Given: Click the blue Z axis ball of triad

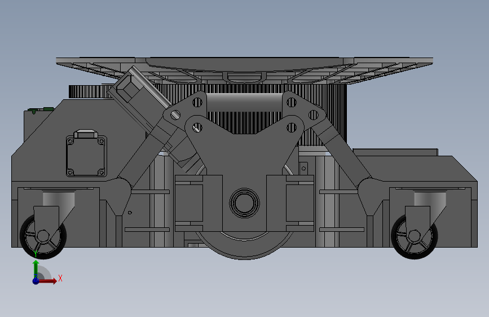Looking at the screenshot, I should (36, 281).
